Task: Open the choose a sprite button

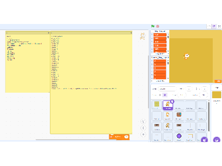Action: [x=204, y=140]
